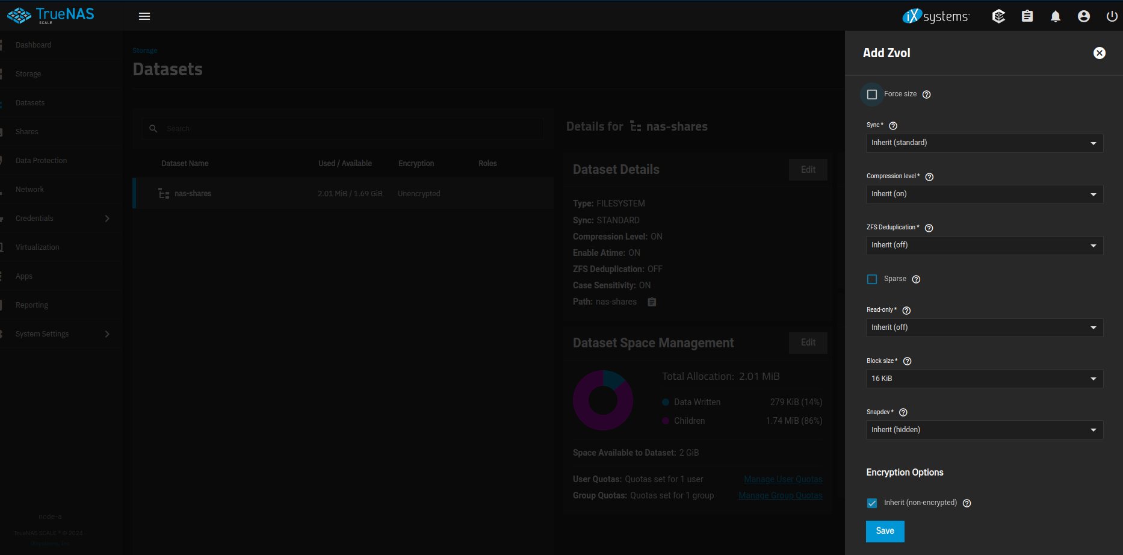Open the Snapdev Inherit (hidden) dropdown
The width and height of the screenshot is (1123, 555).
click(984, 430)
